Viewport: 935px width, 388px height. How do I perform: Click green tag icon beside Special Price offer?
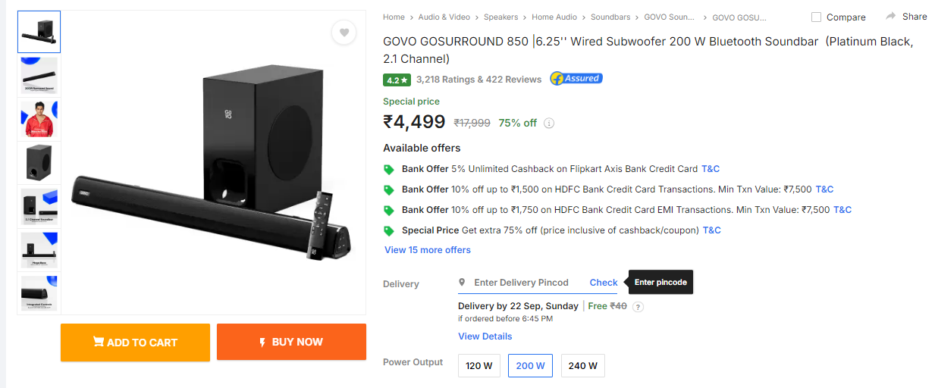[389, 230]
